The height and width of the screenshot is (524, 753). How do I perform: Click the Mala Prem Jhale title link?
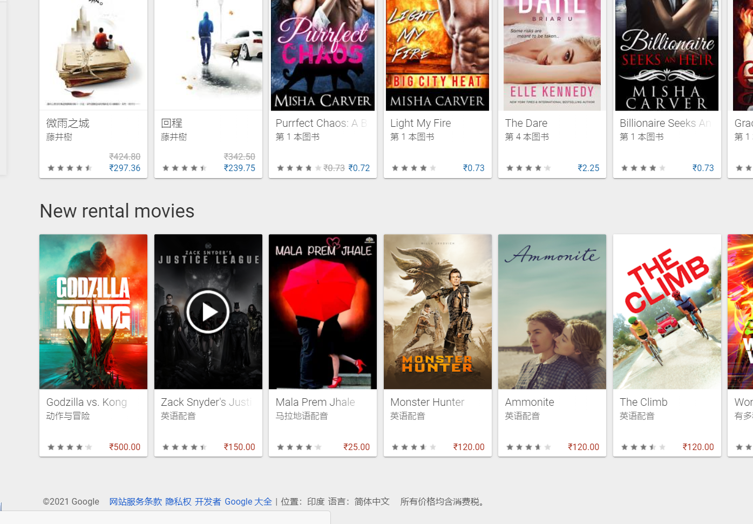pyautogui.click(x=315, y=402)
